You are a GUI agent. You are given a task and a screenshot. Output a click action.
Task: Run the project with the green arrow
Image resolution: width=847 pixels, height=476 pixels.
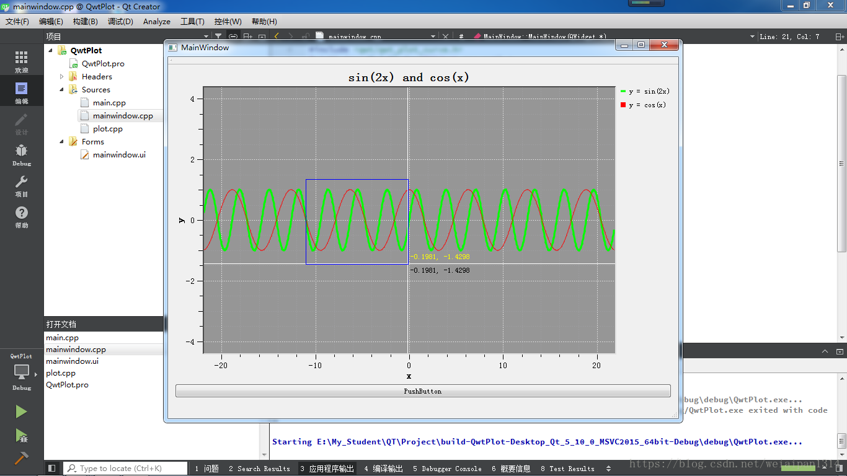(x=21, y=411)
